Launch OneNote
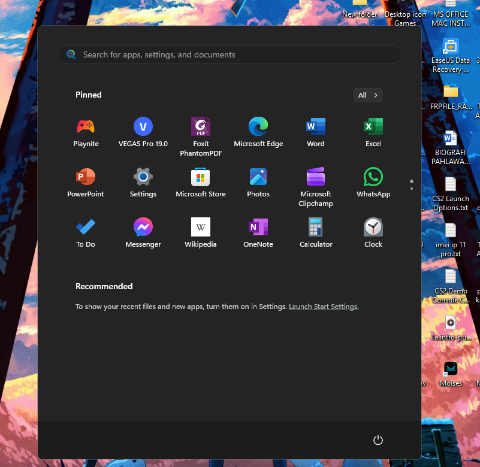 coord(258,233)
